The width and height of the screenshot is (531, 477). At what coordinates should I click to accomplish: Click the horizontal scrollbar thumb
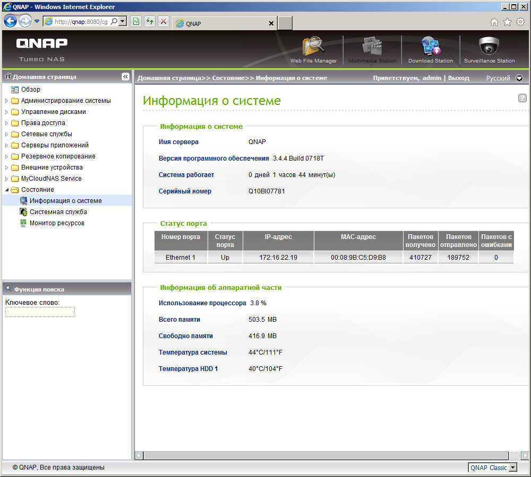pyautogui.click(x=326, y=455)
